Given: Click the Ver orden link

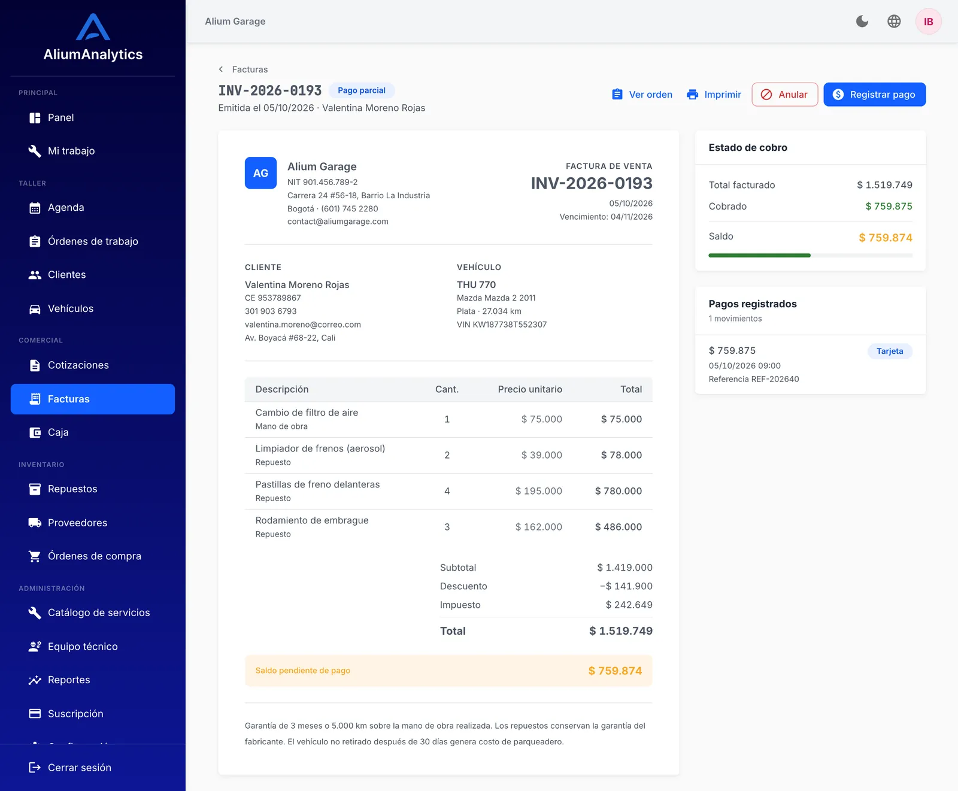Looking at the screenshot, I should click(642, 95).
